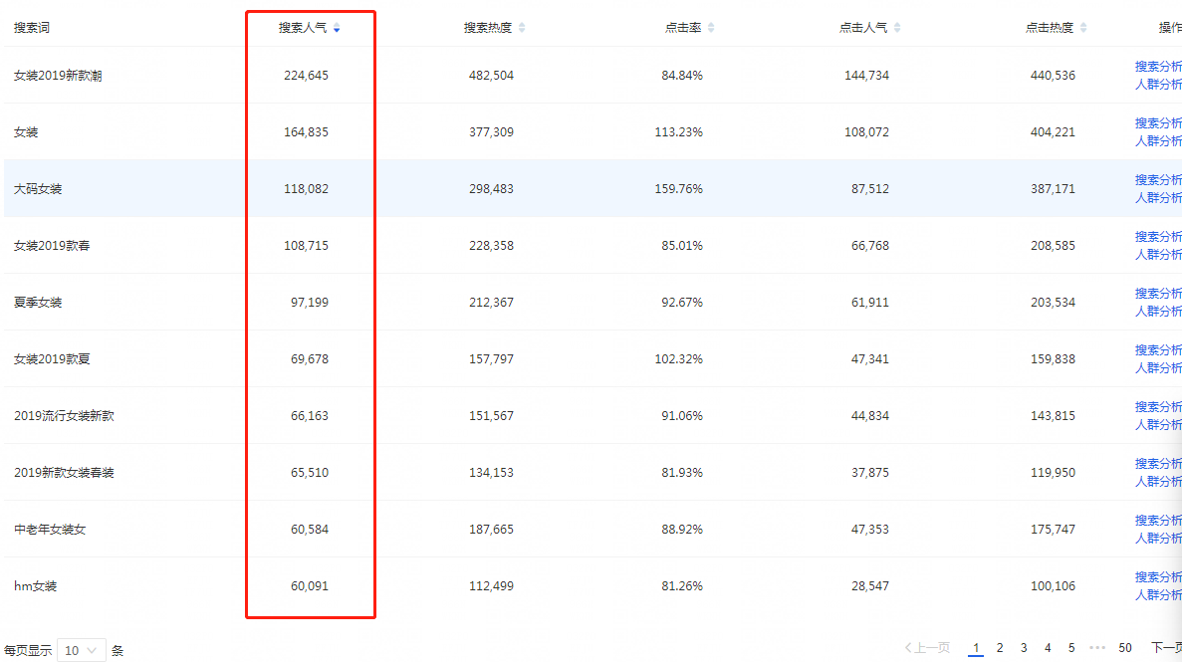Open 人群分析 for 2019新款女装春装
Image resolution: width=1182 pixels, height=662 pixels.
[x=1158, y=482]
